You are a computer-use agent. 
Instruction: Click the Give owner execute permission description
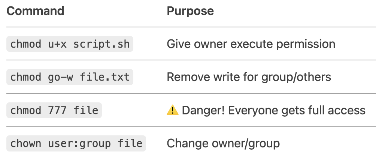251,44
